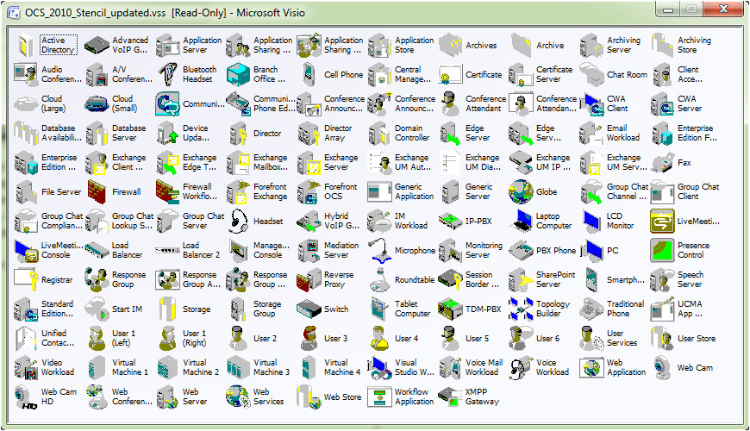Click the Web Cam HD icon
This screenshot has width=750, height=431.
click(x=27, y=397)
